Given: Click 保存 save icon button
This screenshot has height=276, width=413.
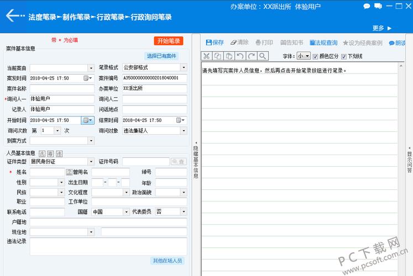Looking at the screenshot, I should coord(215,43).
